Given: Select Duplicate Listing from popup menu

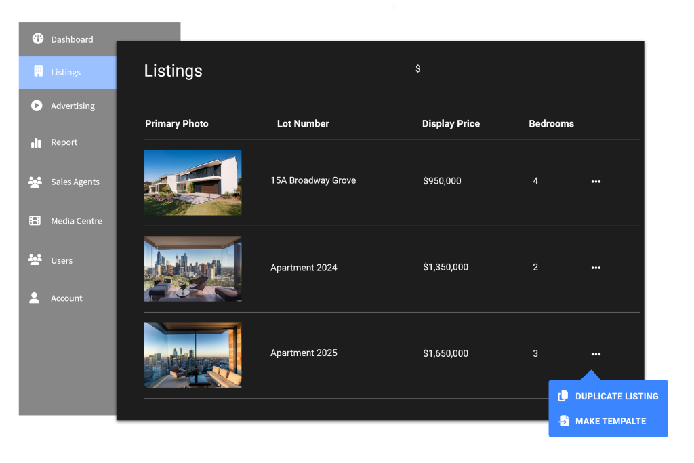Looking at the screenshot, I should pos(616,397).
